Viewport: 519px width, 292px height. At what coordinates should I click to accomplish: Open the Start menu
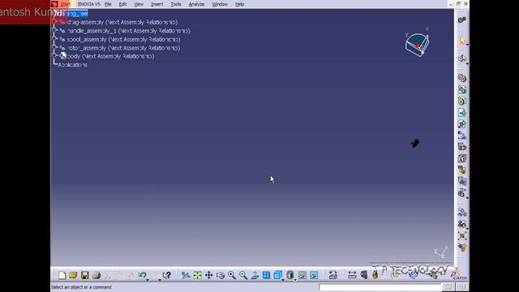(65, 4)
